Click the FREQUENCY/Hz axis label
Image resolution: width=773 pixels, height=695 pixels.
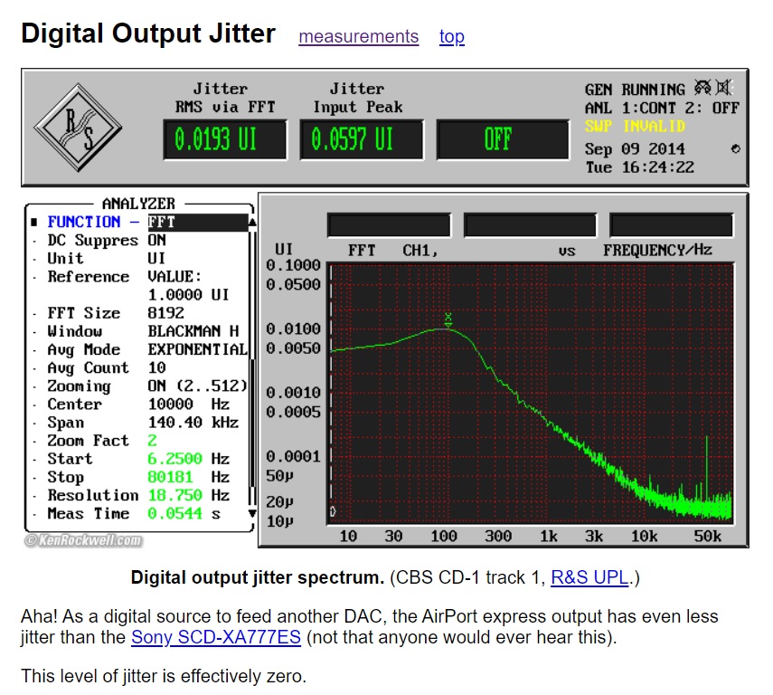657,250
